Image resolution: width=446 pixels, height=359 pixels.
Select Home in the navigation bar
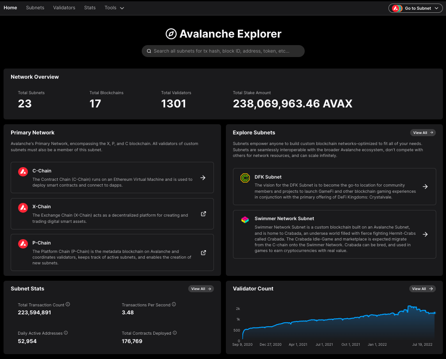pyautogui.click(x=10, y=8)
